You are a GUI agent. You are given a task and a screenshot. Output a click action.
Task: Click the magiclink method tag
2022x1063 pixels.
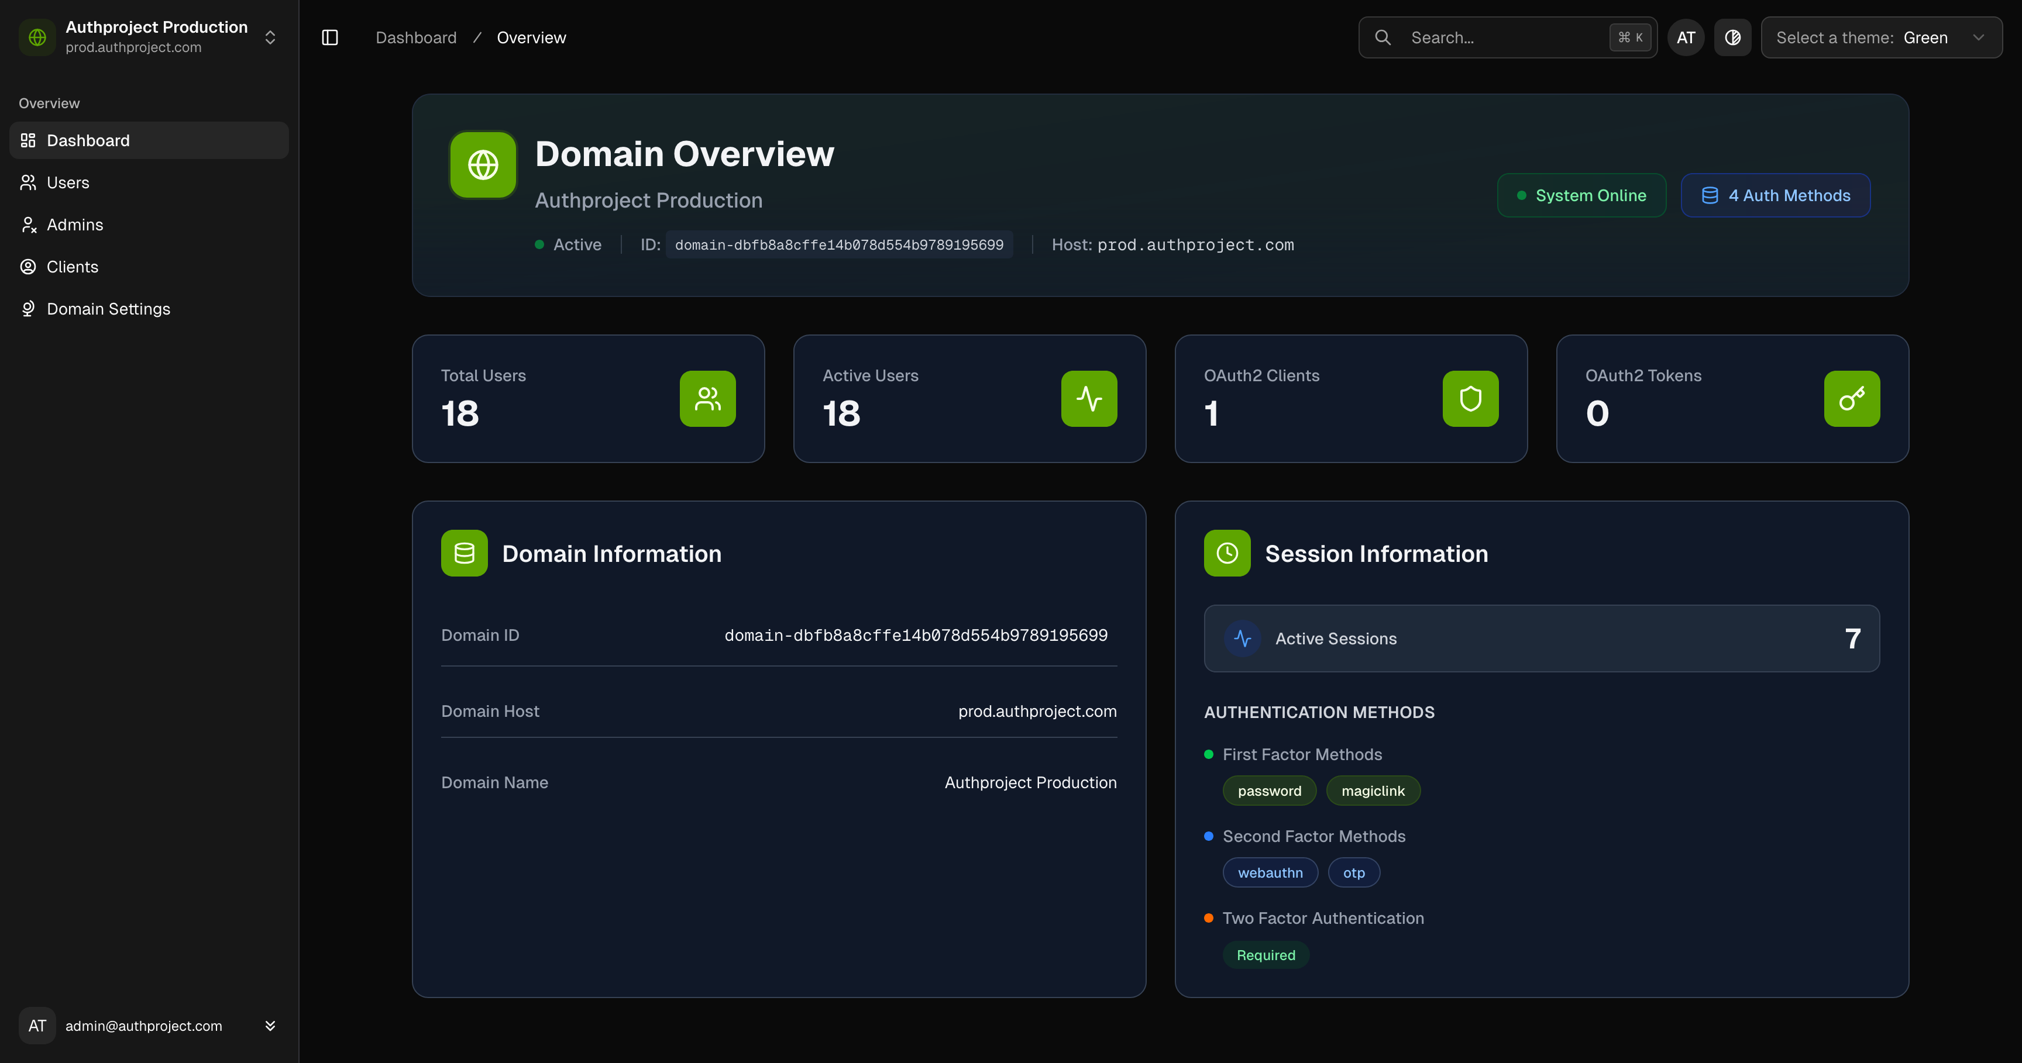[x=1373, y=791]
